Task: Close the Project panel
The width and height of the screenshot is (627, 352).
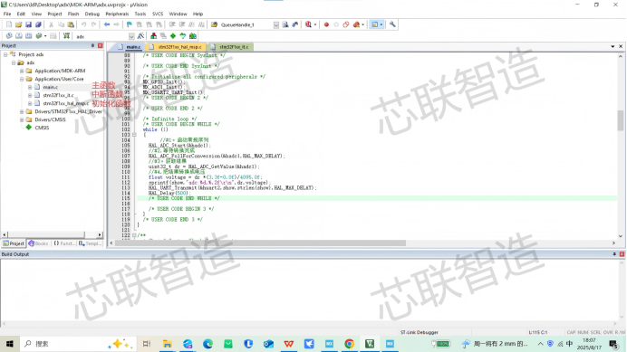Action: coord(101,45)
